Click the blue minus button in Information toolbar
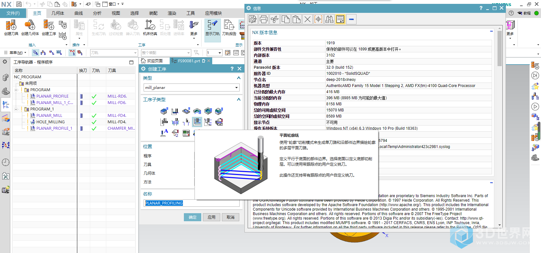Viewport: 541px width, 253px height. point(351,19)
